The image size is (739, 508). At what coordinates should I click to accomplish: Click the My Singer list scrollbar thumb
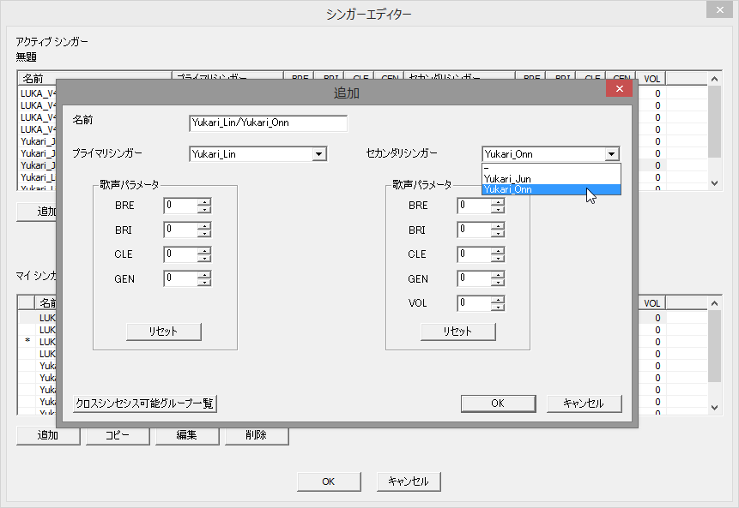pyautogui.click(x=714, y=346)
